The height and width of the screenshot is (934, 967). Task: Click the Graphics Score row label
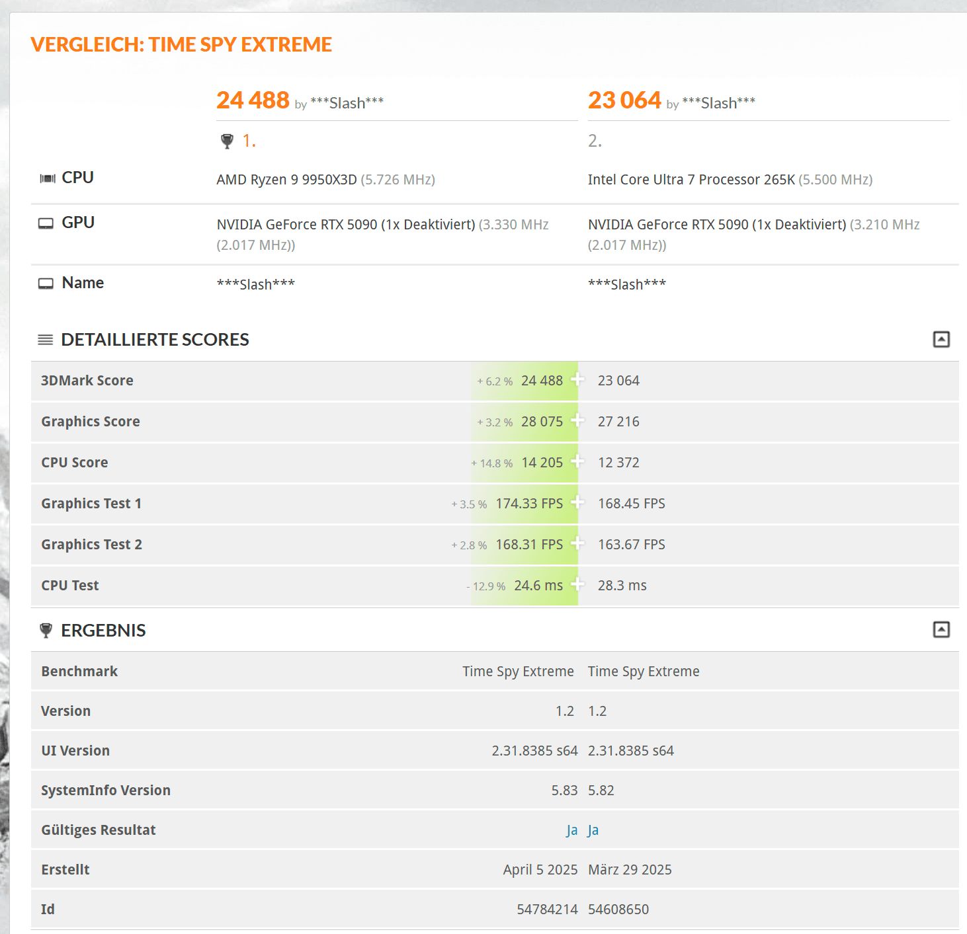(x=91, y=422)
